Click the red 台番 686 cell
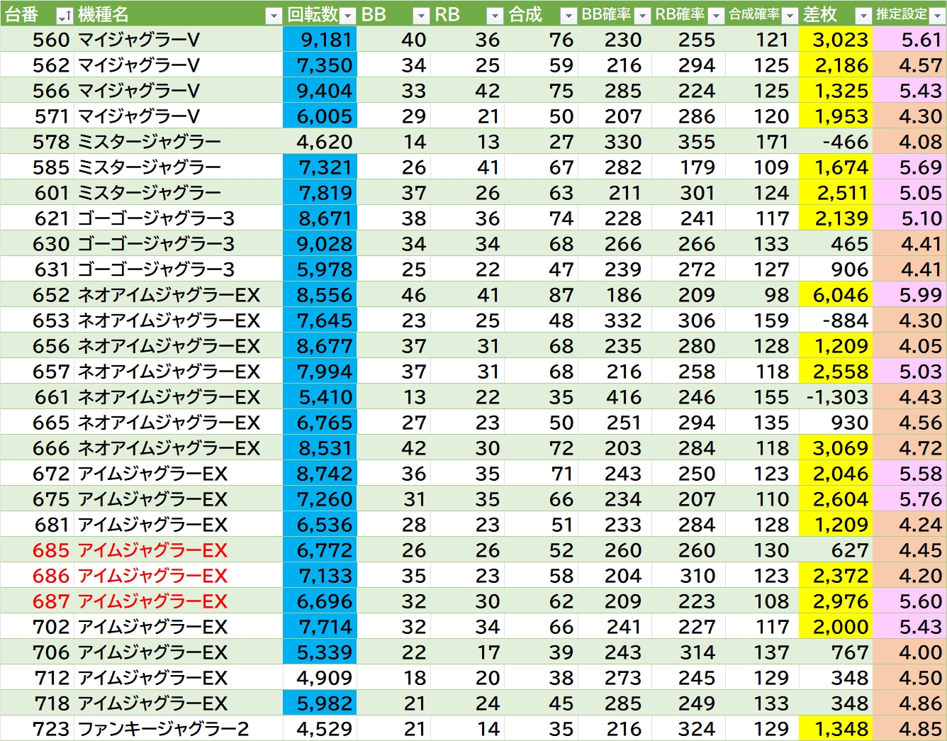 51,576
